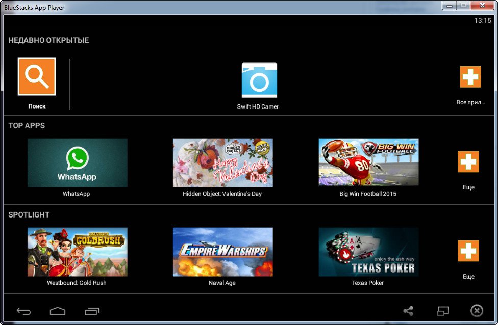This screenshot has height=325, width=498.
Task: Click the TOP APPS section heading
Action: click(27, 125)
